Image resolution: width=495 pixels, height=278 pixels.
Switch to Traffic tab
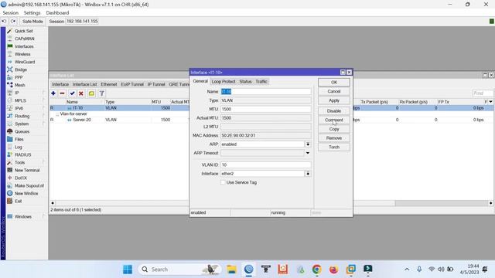[261, 82]
